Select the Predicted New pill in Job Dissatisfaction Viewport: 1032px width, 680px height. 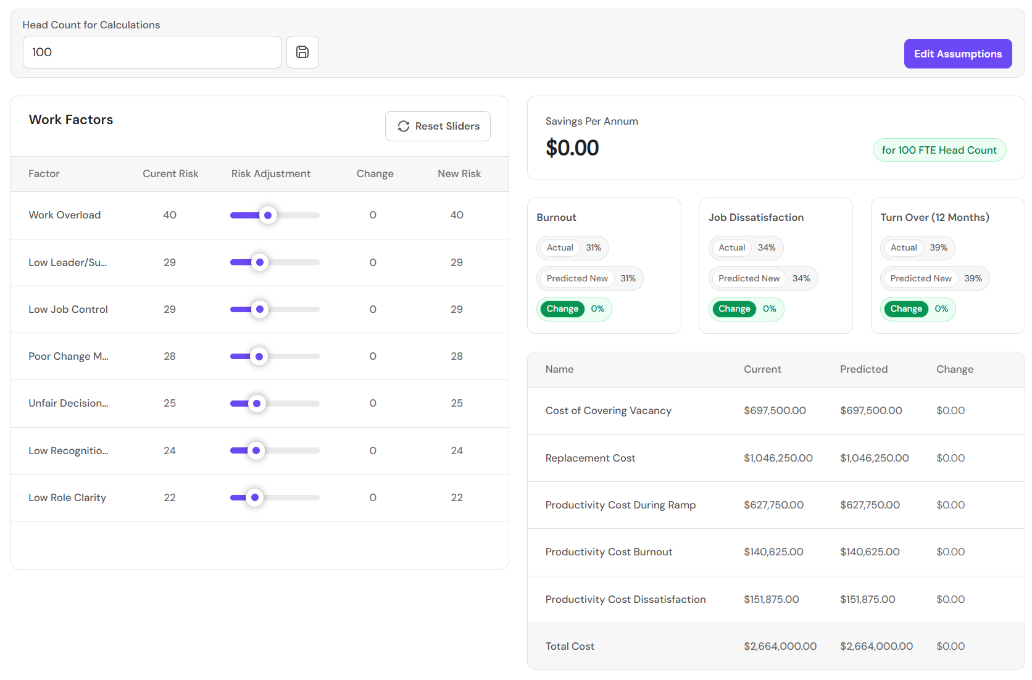(748, 278)
